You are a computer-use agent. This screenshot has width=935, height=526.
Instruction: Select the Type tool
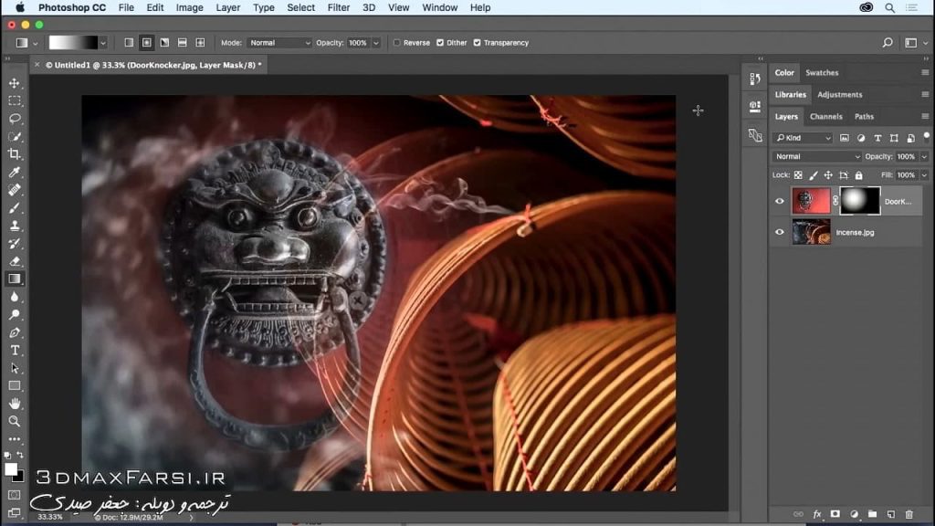(x=14, y=350)
